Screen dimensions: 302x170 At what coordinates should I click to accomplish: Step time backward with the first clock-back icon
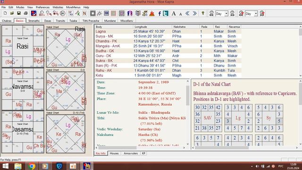pyautogui.click(x=211, y=13)
